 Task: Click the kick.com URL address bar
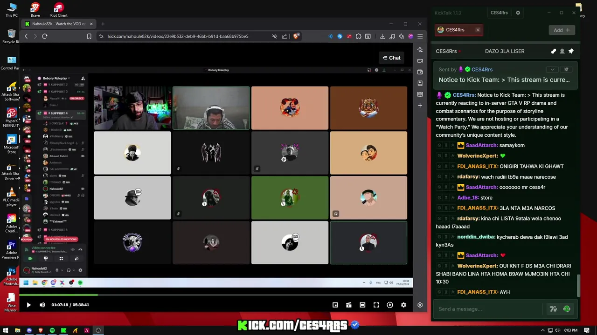coord(178,36)
